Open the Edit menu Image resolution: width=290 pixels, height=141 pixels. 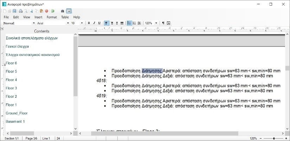coord(16,17)
